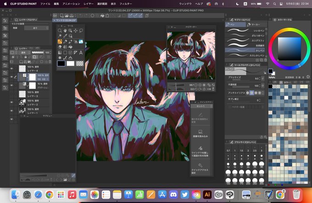Click opacity 100 stepper in Tool Property
Screen dimensions: 312x203
coord(260,86)
